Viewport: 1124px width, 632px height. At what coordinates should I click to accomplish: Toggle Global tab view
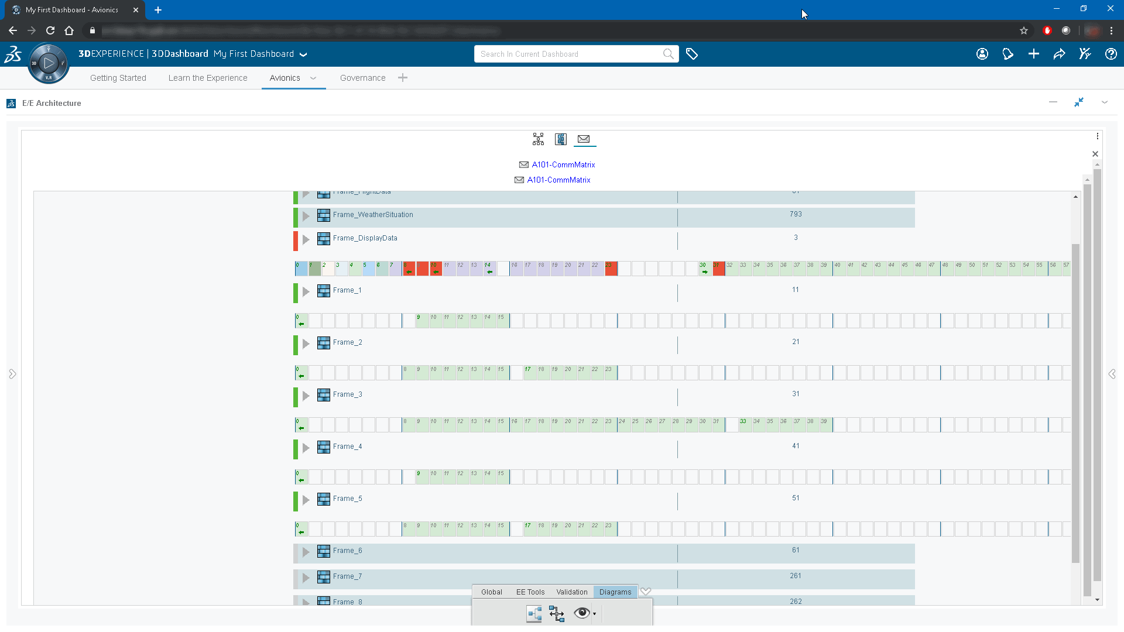pyautogui.click(x=491, y=592)
